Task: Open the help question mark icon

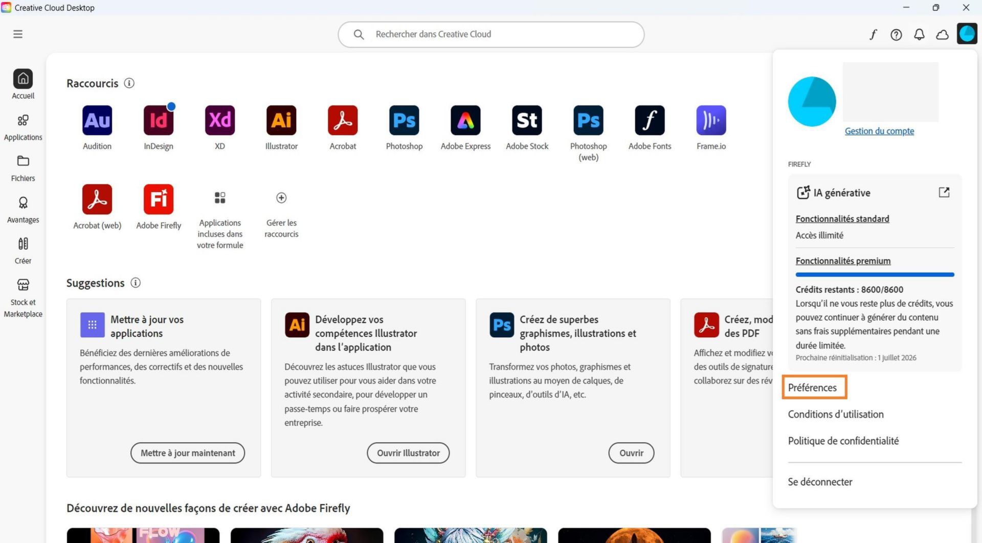Action: pos(896,34)
